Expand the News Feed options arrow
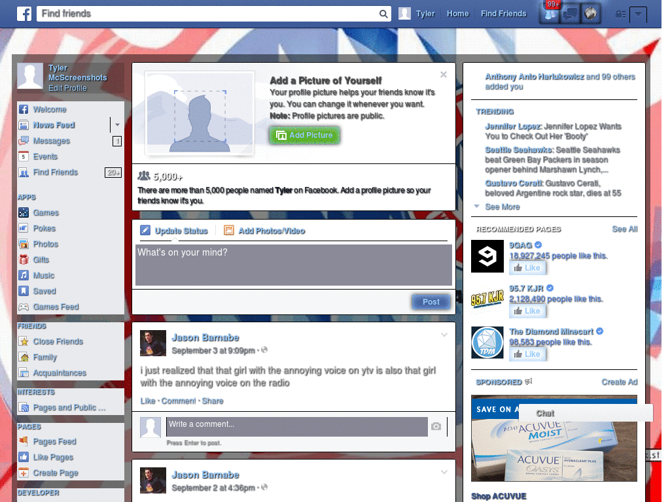 click(116, 125)
